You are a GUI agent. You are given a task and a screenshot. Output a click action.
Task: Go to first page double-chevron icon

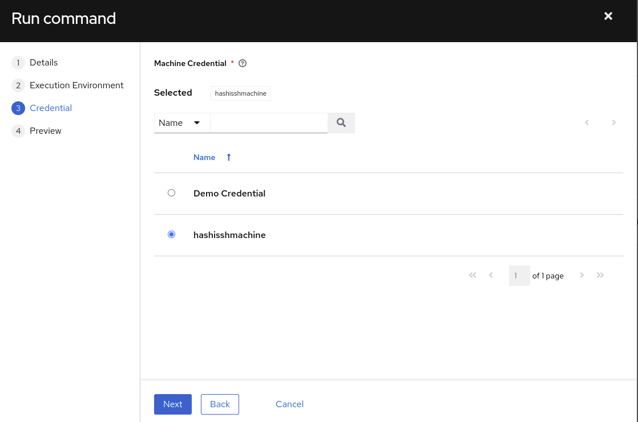[x=473, y=276]
